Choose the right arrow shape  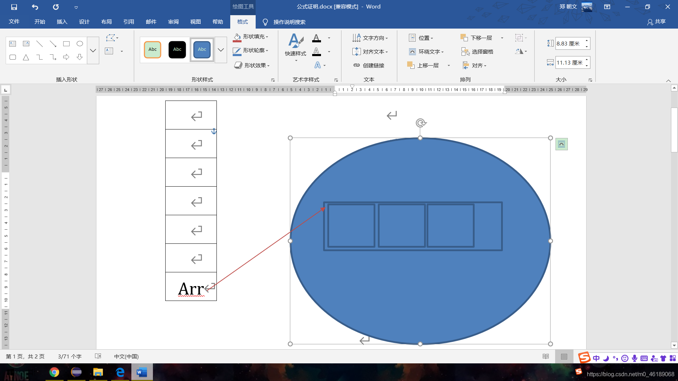coord(66,57)
